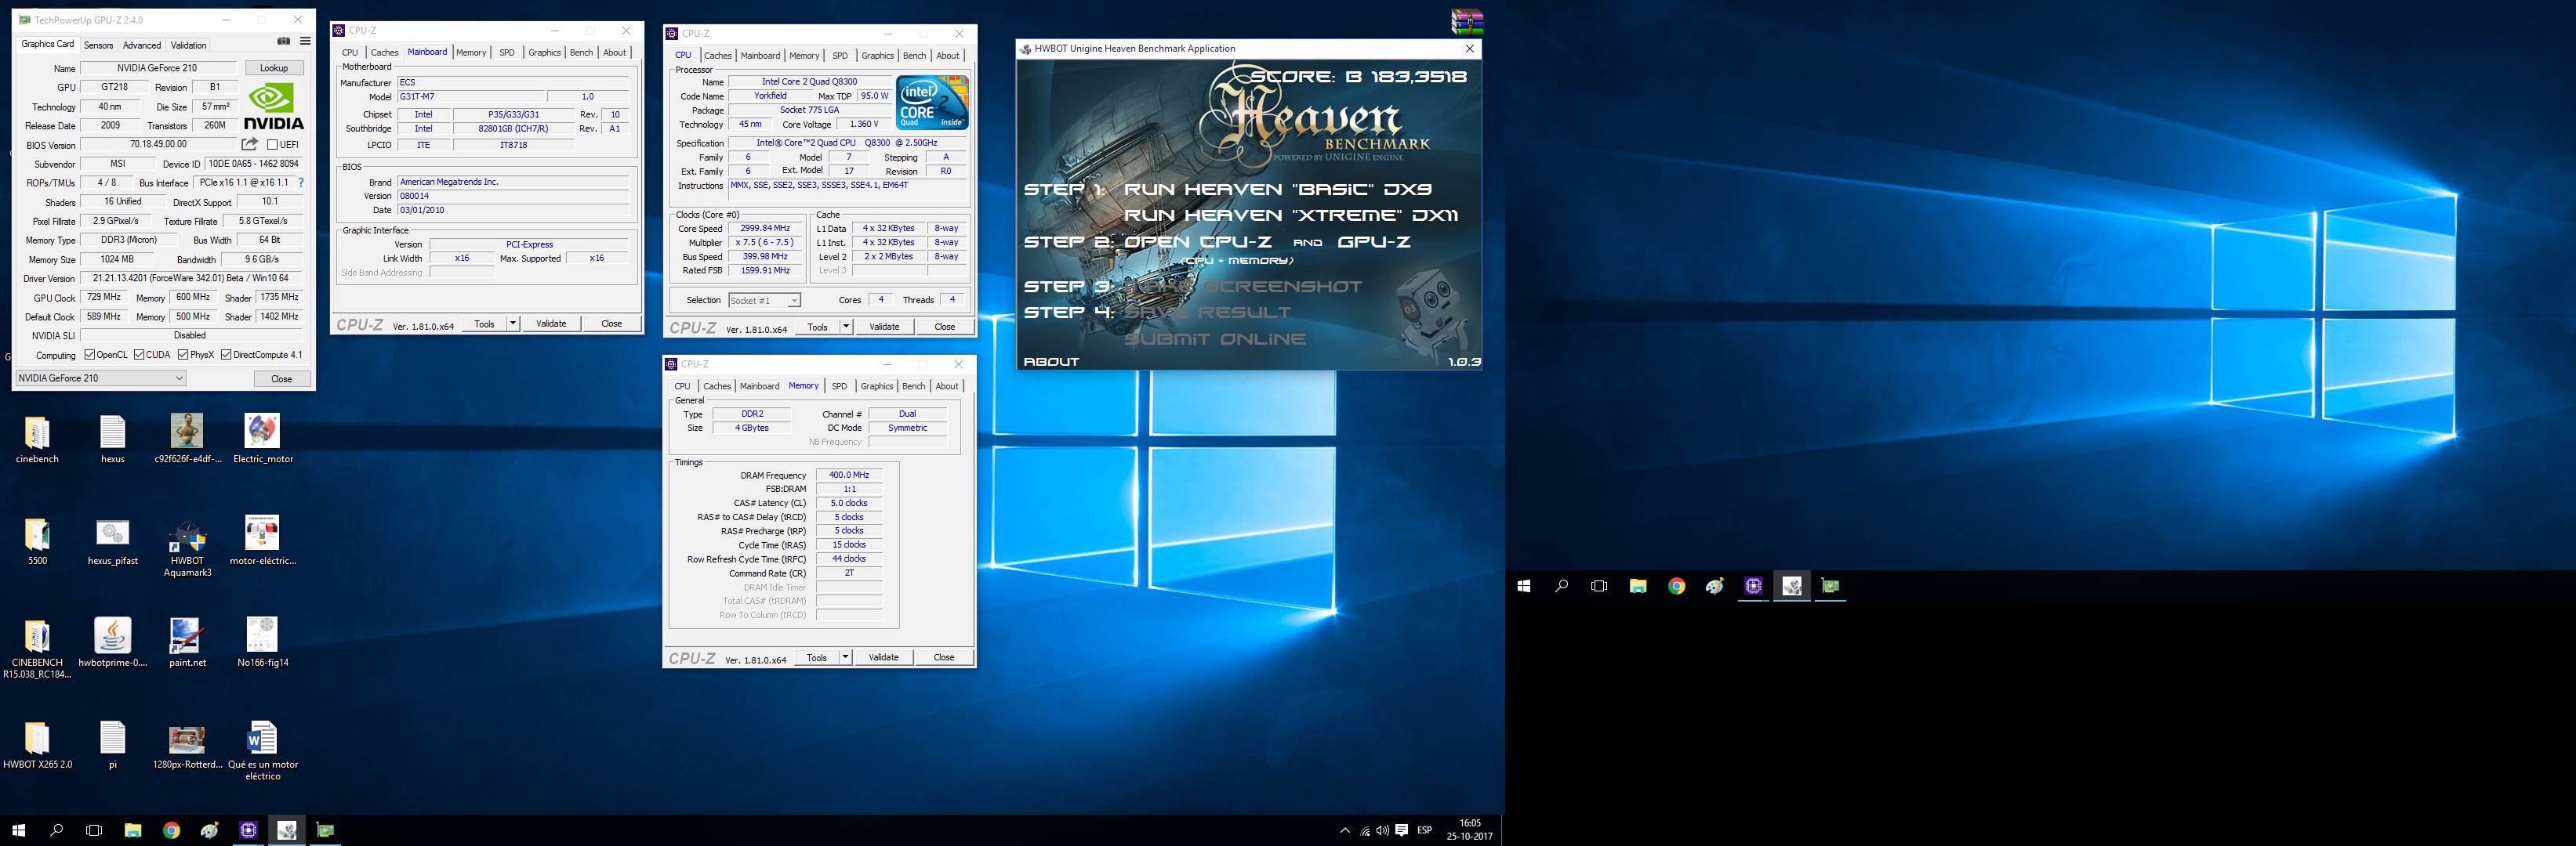
Task: Open the Validation tab in GPU-Z
Action: coord(188,45)
